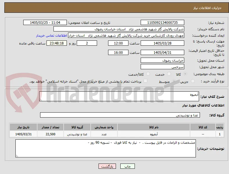Viewport: 229px width, 174px height.
Task: Click the تعداد / مقدار column header
Action: point(50,127)
